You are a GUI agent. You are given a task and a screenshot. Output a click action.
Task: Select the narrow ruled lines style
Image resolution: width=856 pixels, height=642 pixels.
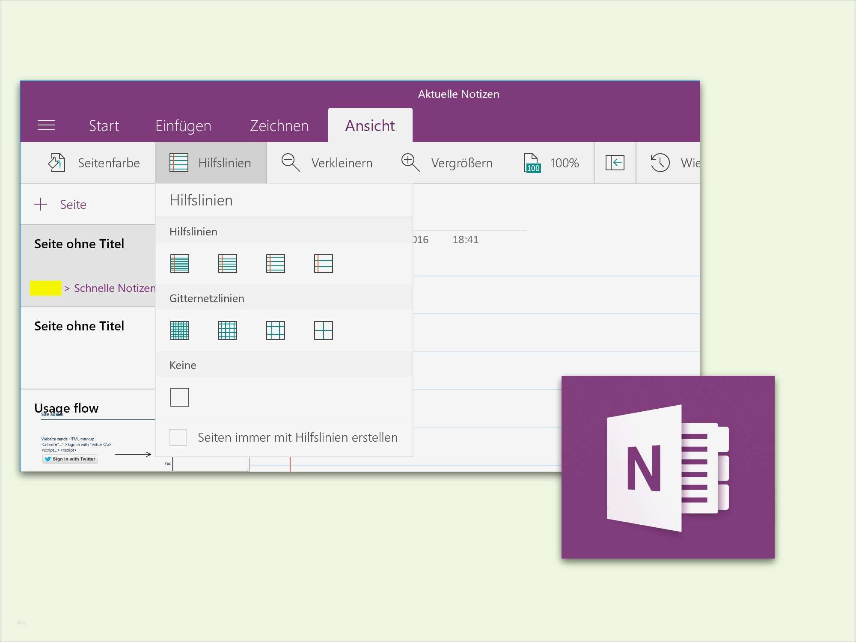[x=180, y=264]
